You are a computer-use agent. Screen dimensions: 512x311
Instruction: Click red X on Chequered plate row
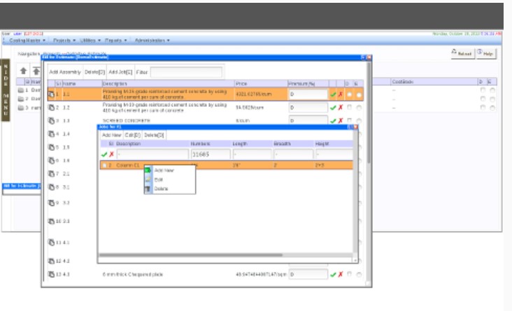coord(340,275)
